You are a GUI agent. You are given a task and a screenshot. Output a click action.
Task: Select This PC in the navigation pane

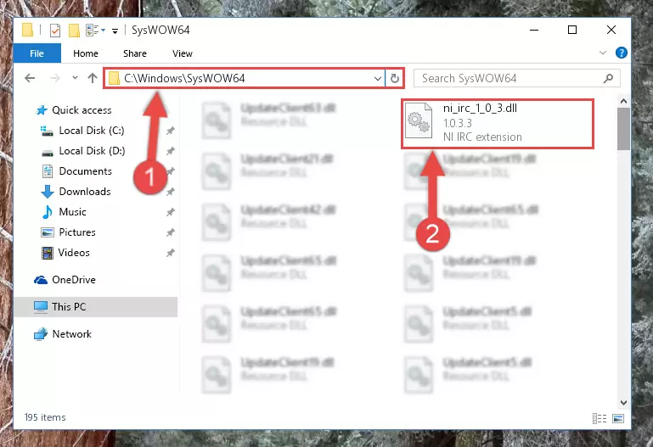click(x=96, y=307)
